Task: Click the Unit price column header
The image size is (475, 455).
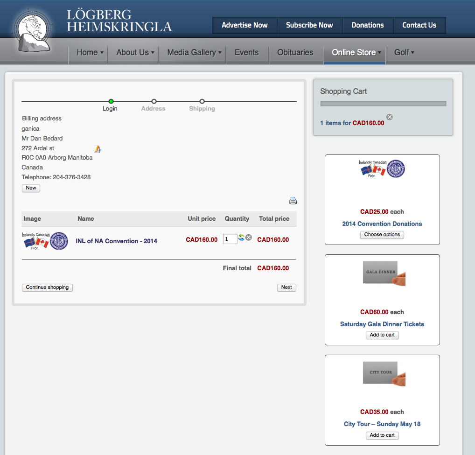Action: point(202,218)
